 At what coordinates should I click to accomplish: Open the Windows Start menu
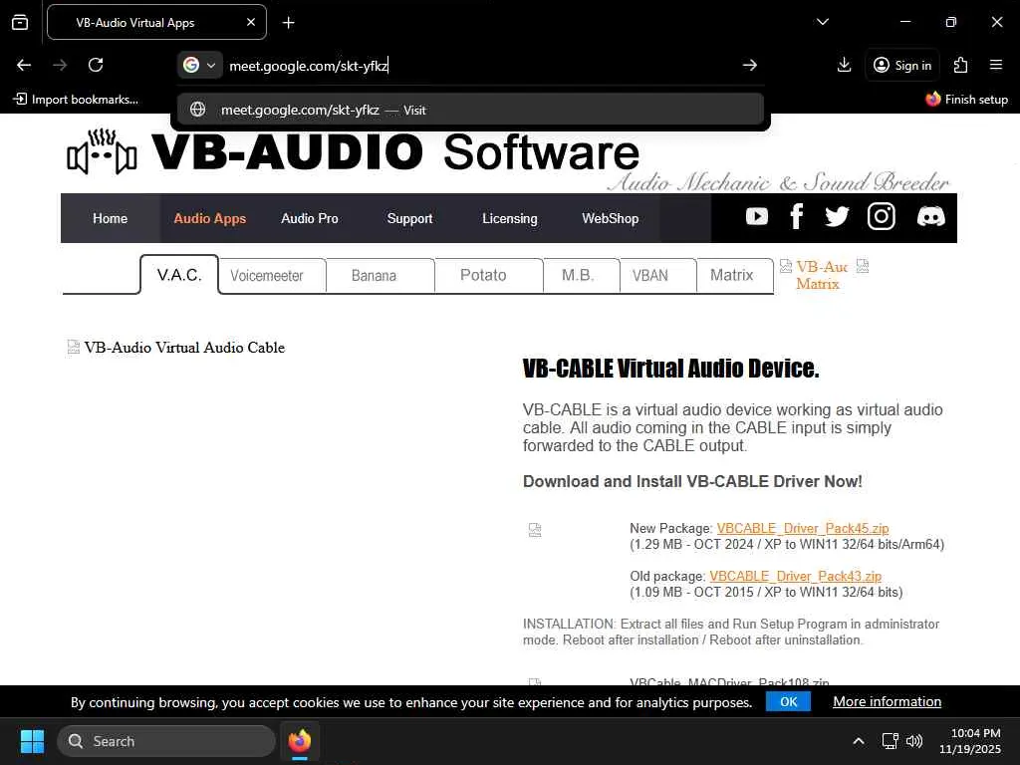pyautogui.click(x=33, y=741)
